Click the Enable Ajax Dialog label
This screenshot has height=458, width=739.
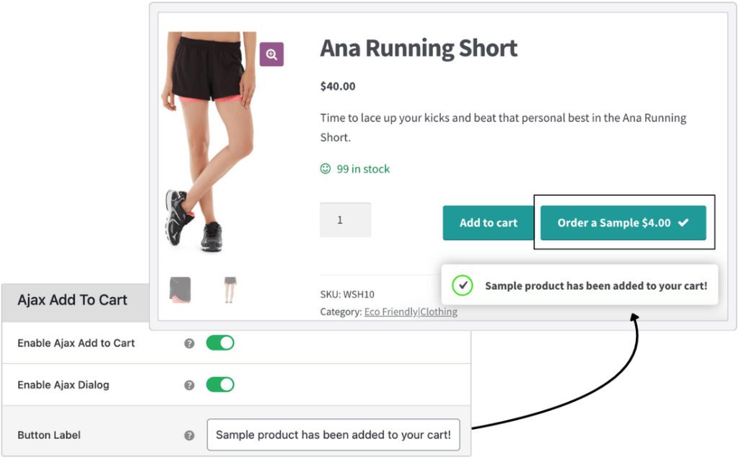point(64,385)
